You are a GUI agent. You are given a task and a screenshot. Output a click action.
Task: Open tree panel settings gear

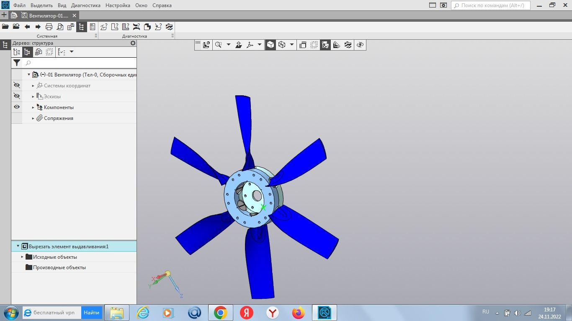coord(133,43)
